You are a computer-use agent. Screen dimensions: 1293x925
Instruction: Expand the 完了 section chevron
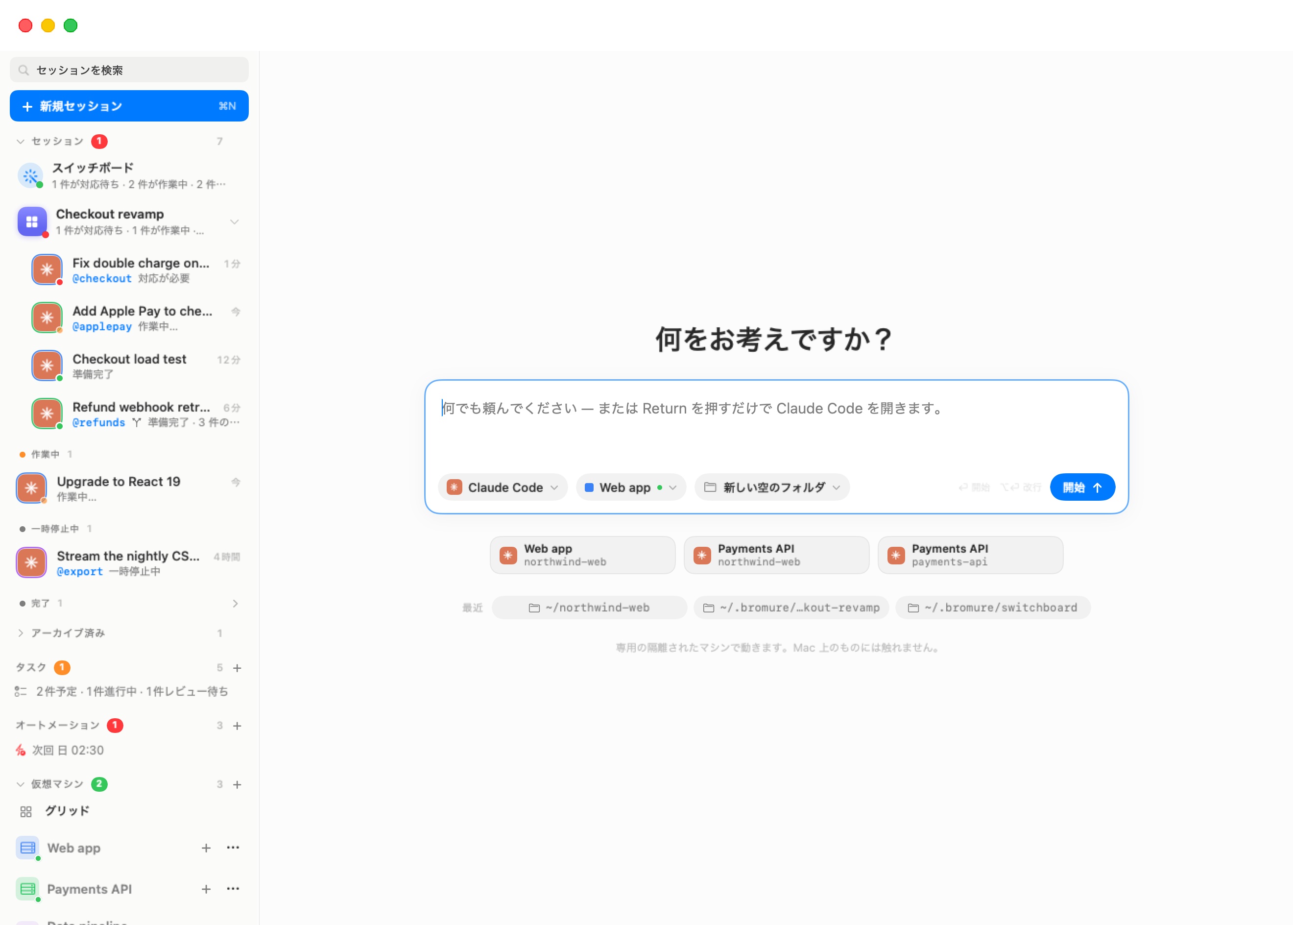(x=235, y=604)
